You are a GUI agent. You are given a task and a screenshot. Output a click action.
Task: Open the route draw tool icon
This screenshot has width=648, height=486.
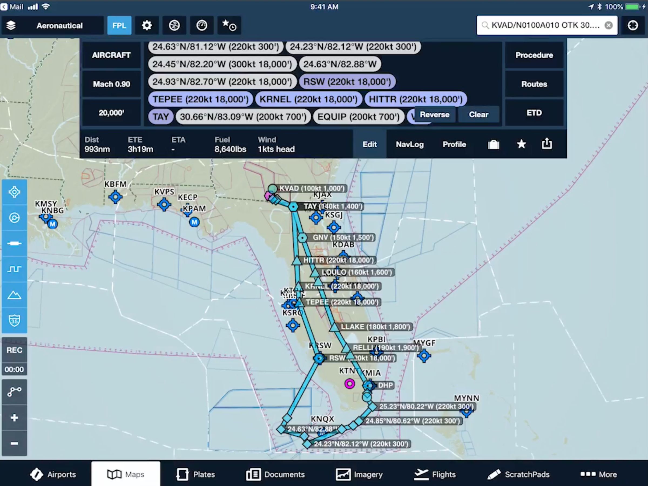(14, 391)
